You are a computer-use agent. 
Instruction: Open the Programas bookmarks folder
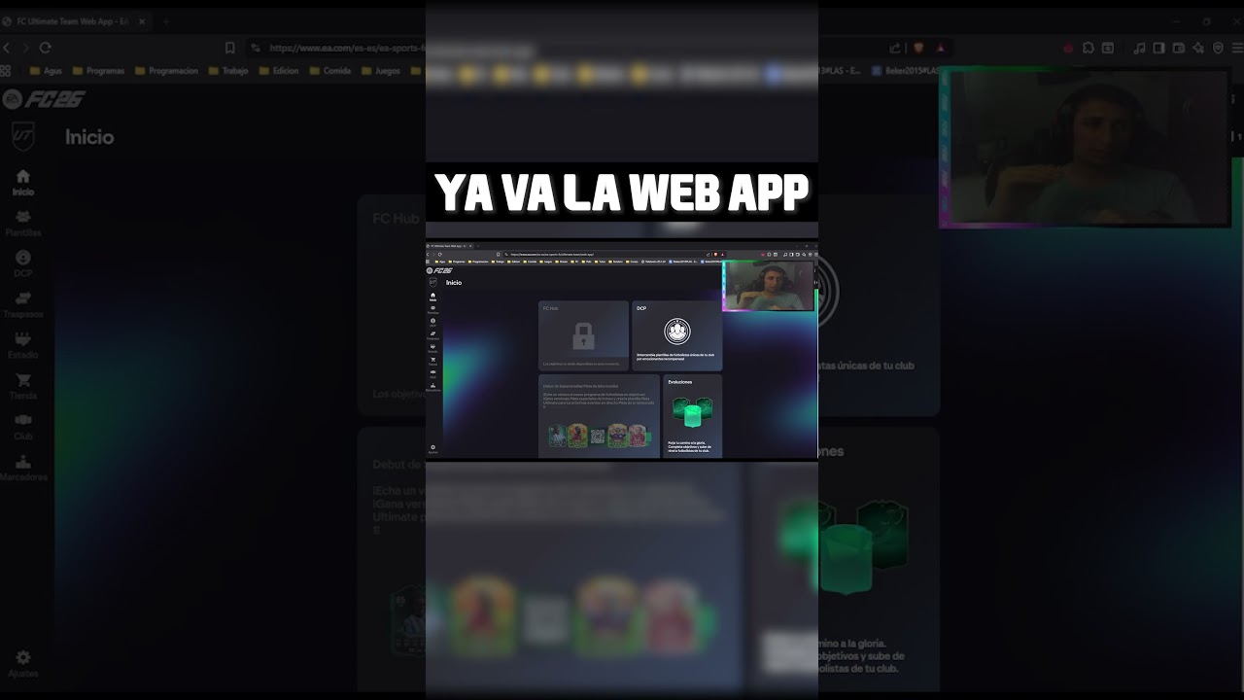[98, 71]
